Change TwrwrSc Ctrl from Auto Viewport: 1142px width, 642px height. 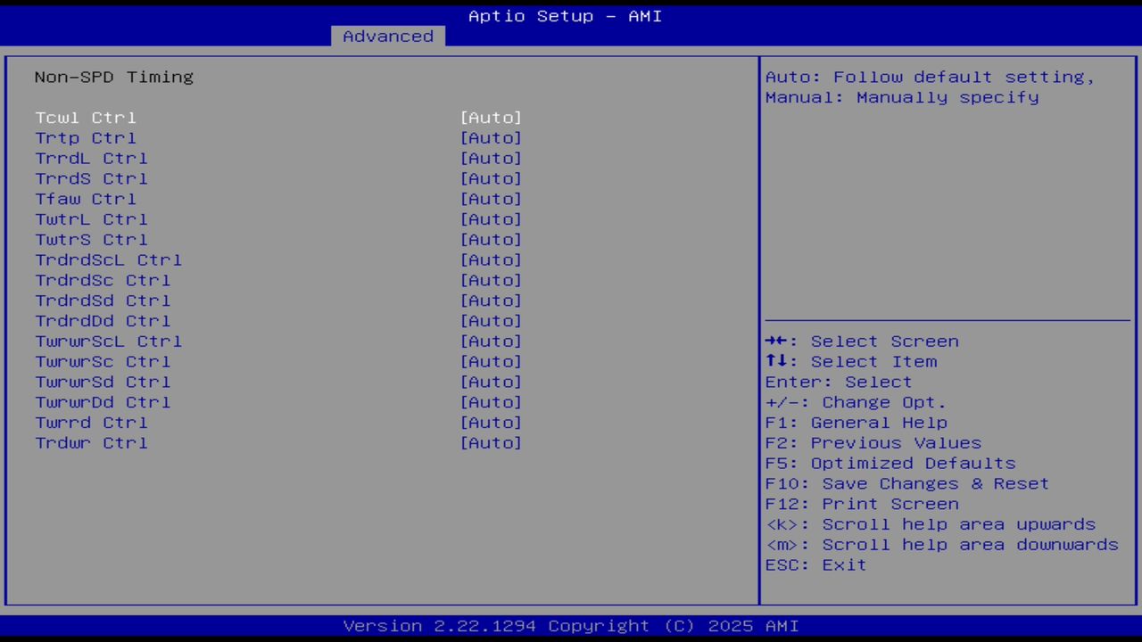(491, 361)
